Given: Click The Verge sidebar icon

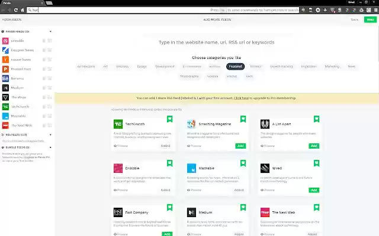Looking at the screenshot, I should coord(5,97).
